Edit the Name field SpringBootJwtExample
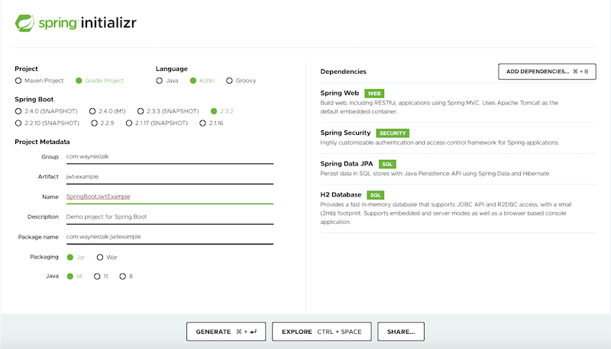The height and width of the screenshot is (349, 611). 170,197
